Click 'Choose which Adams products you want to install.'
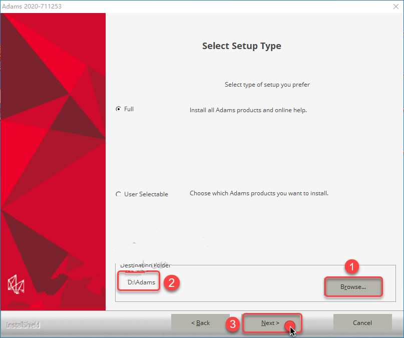The width and height of the screenshot is (404, 338). [x=259, y=193]
